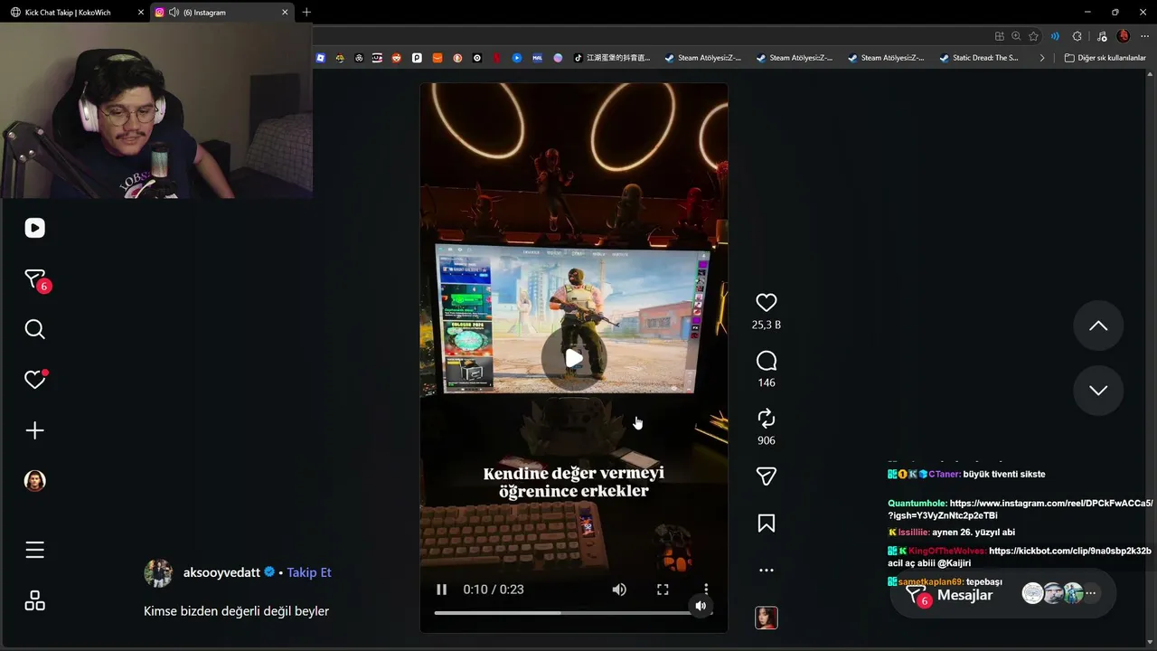The width and height of the screenshot is (1157, 651).
Task: Click the center play overlay on the reel
Action: 574,358
